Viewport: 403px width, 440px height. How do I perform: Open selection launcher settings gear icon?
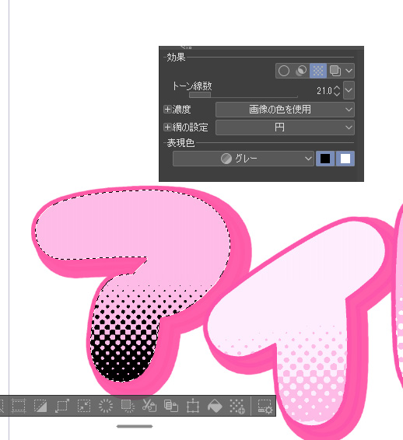(x=265, y=407)
